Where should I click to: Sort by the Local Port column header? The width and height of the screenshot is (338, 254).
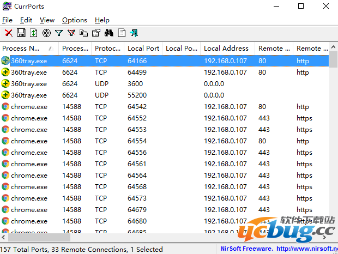[143, 49]
